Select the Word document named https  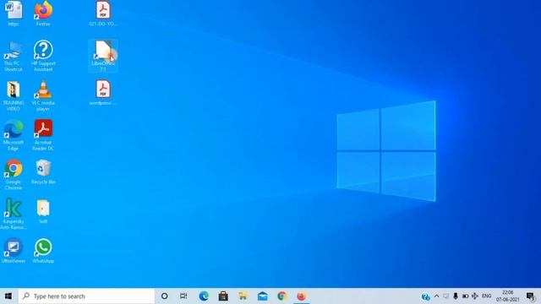tap(14, 14)
